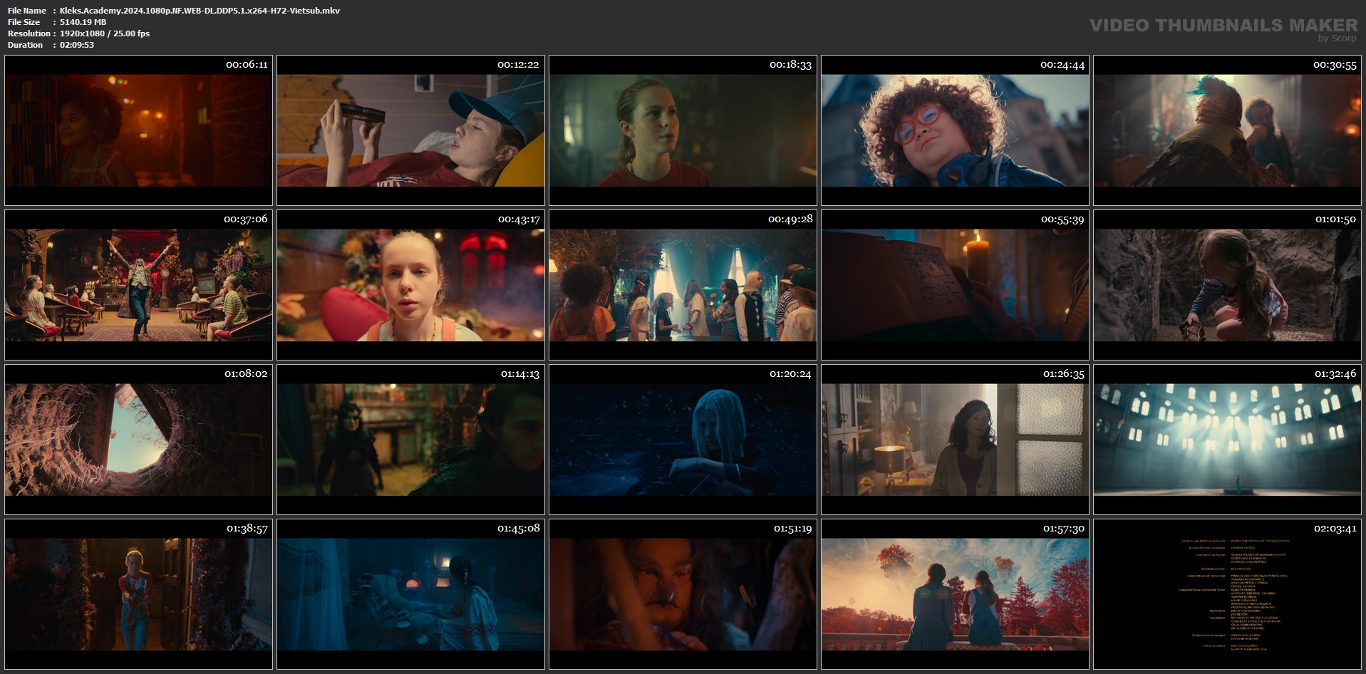This screenshot has width=1366, height=674.
Task: Select the thumbnail at 00:12:22
Action: click(x=410, y=130)
